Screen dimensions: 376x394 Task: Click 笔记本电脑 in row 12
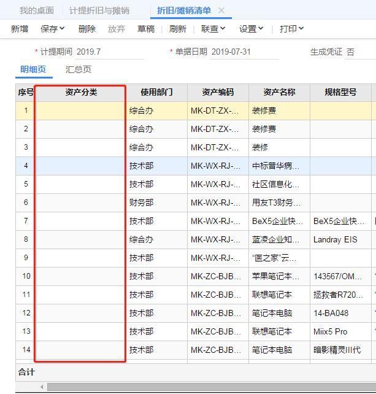tap(272, 313)
